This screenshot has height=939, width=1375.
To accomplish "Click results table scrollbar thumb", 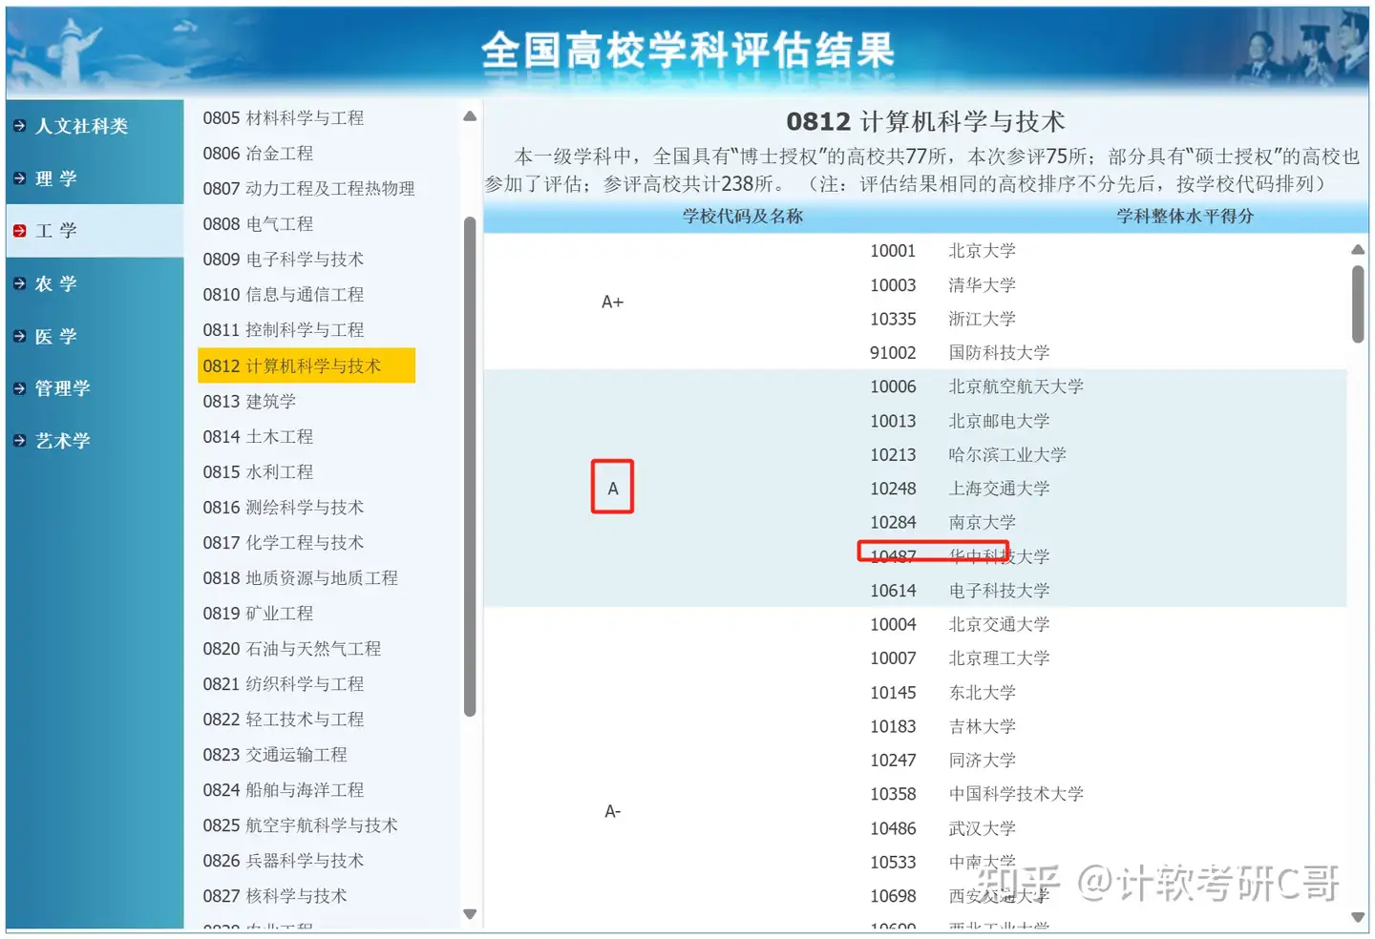I will pyautogui.click(x=1358, y=304).
